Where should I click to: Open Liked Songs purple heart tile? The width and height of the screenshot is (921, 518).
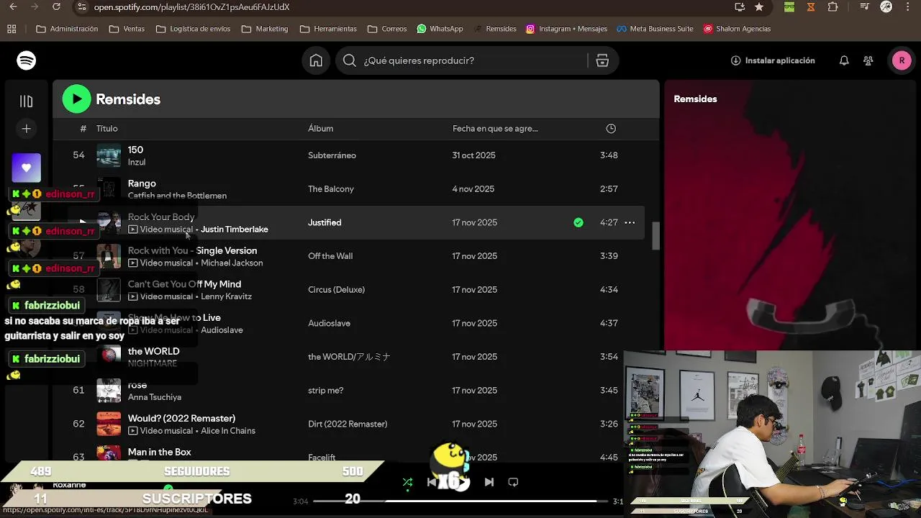[x=26, y=168]
